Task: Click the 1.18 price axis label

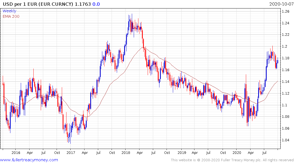Action: click(x=286, y=58)
